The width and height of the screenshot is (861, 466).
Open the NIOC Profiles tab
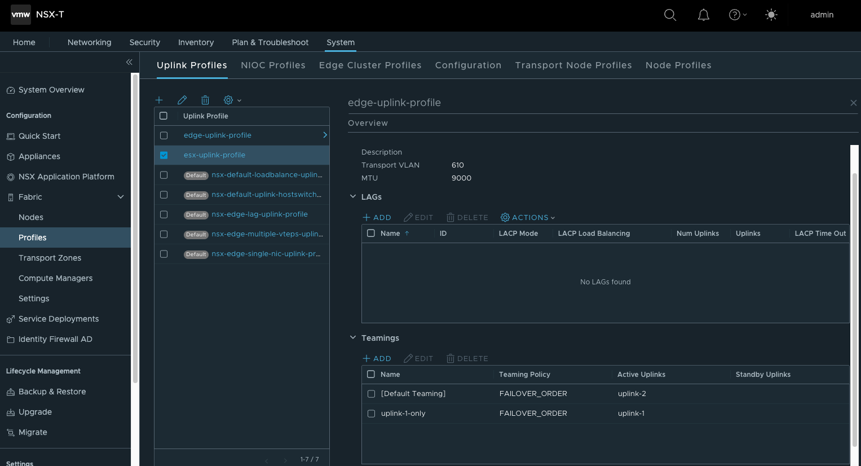click(273, 65)
